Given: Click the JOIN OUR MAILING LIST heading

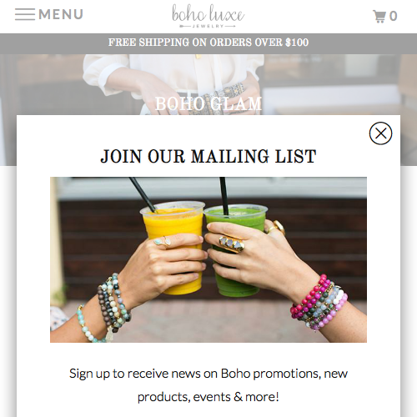Looking at the screenshot, I should [x=208, y=156].
